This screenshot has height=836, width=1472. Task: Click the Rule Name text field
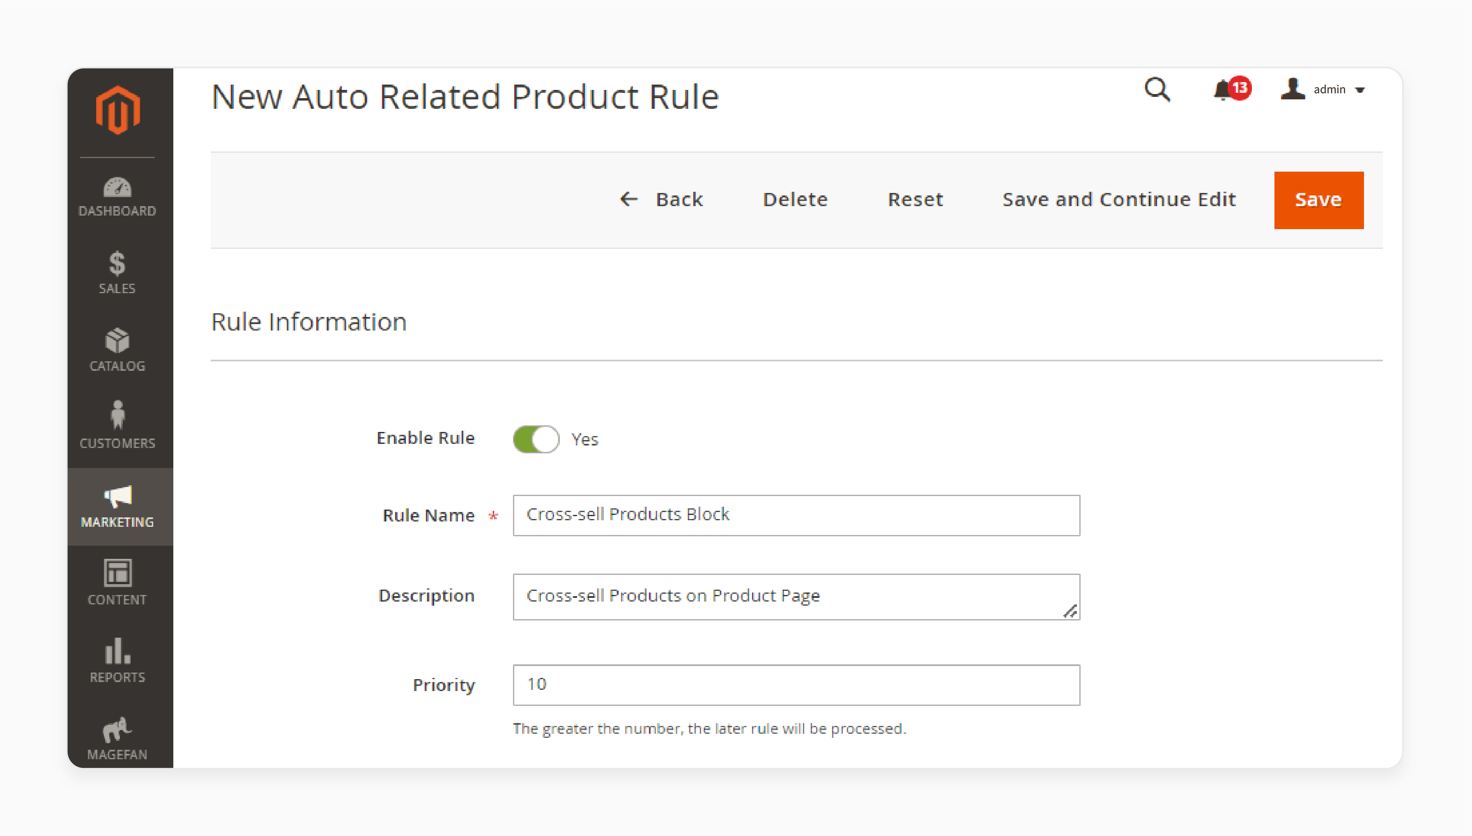796,515
